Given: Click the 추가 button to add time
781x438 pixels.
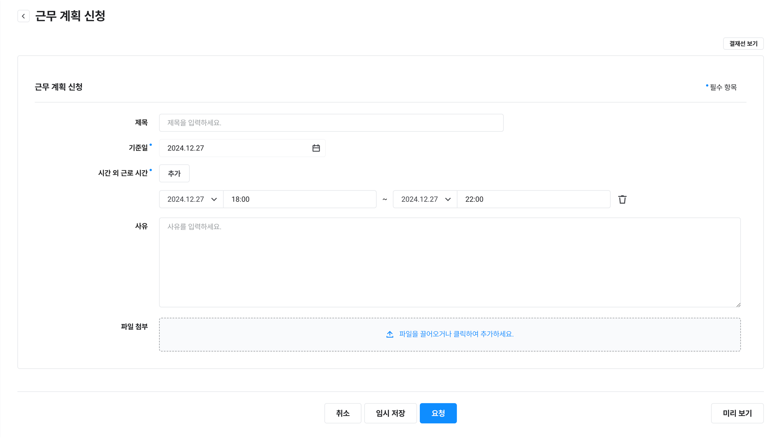Looking at the screenshot, I should (174, 173).
